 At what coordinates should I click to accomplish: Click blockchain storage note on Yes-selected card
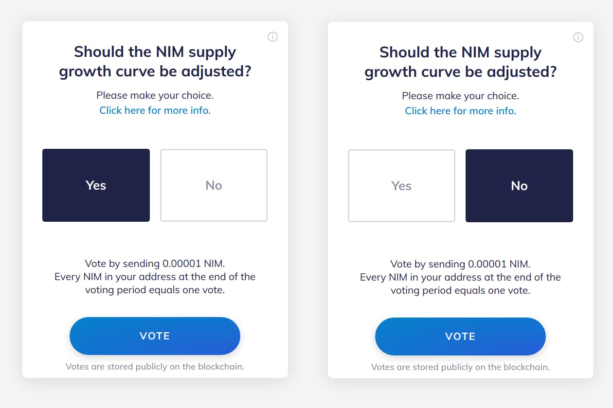pyautogui.click(x=155, y=367)
